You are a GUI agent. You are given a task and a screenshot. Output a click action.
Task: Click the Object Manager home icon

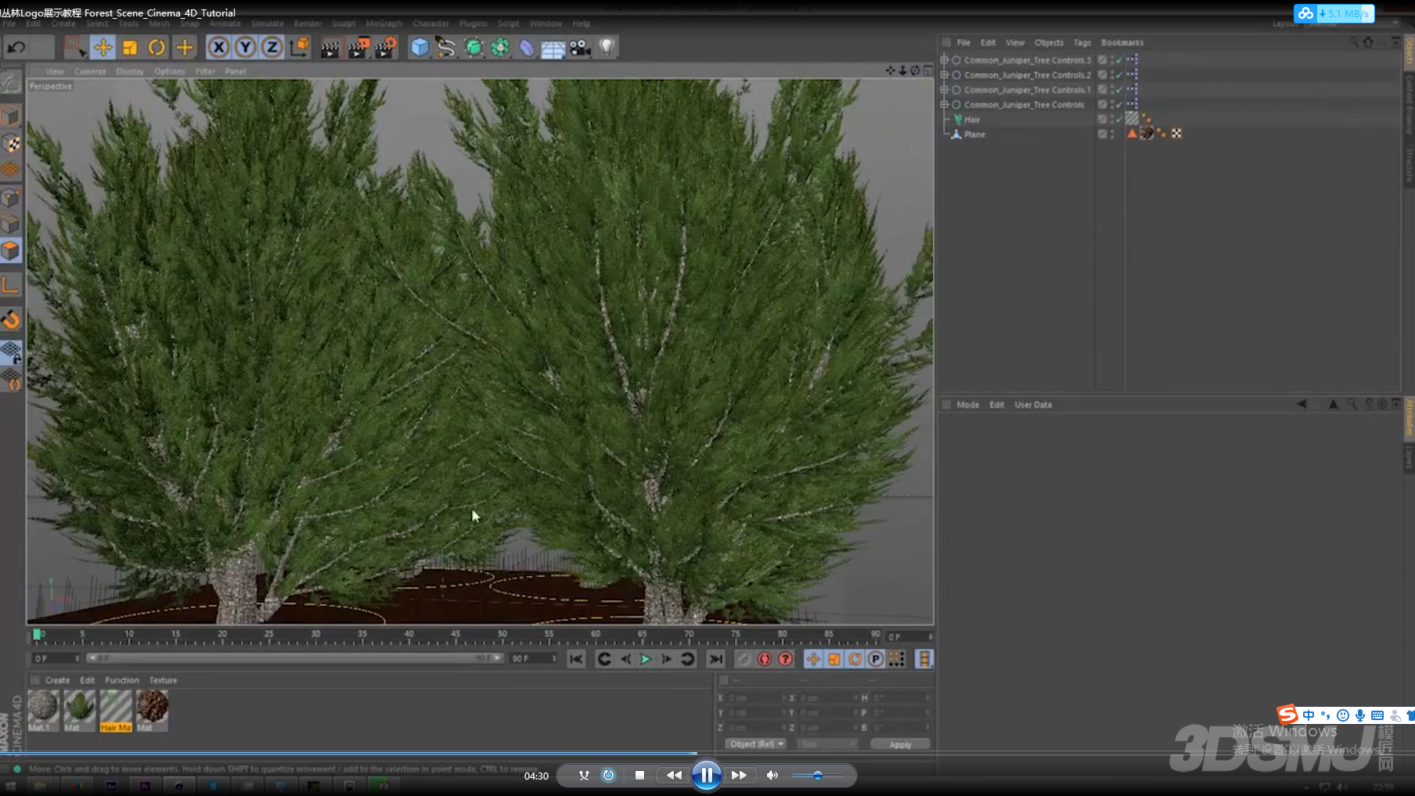1368,42
